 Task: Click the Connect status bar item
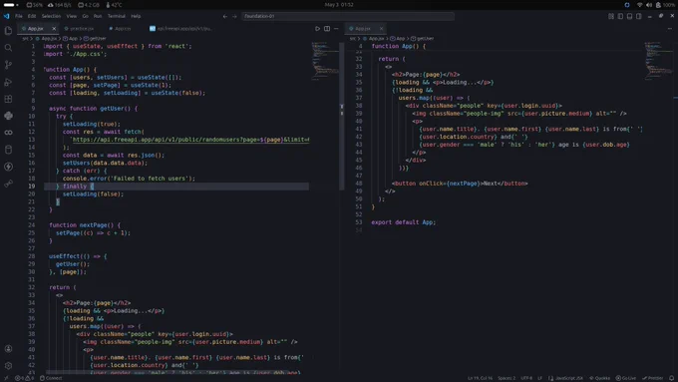(51, 378)
